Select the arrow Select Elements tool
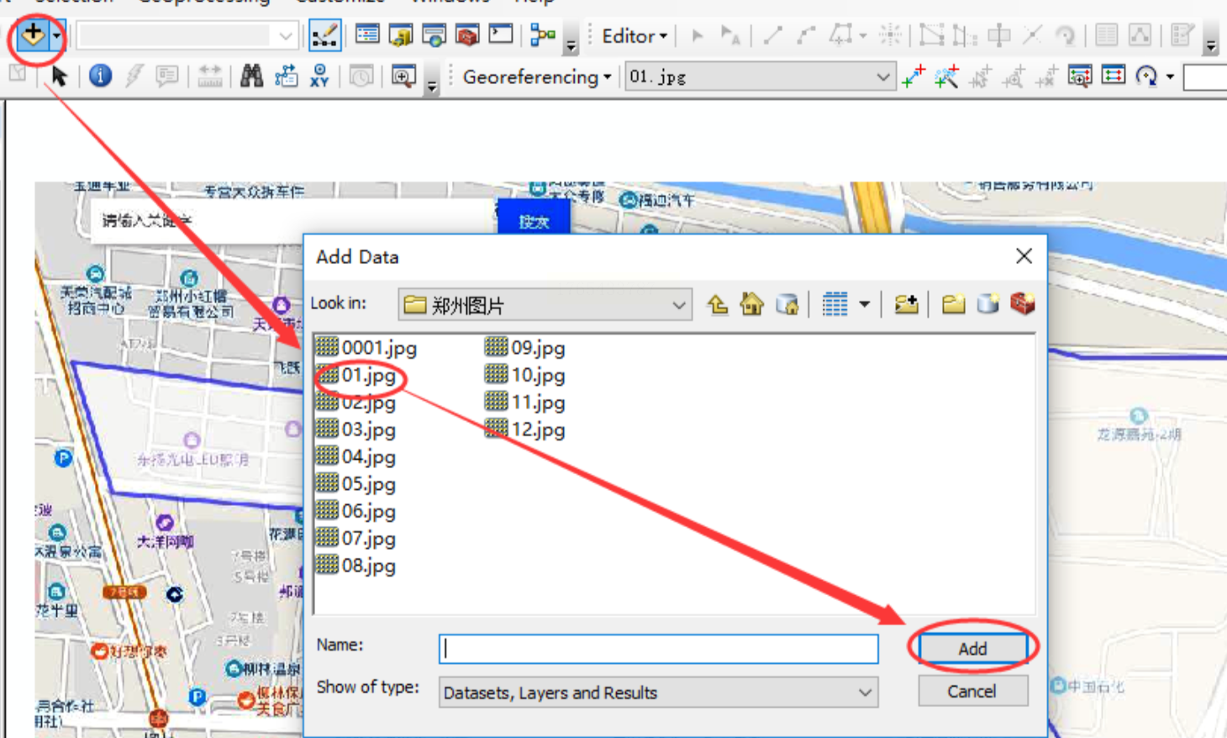1227x738 pixels. (x=59, y=76)
